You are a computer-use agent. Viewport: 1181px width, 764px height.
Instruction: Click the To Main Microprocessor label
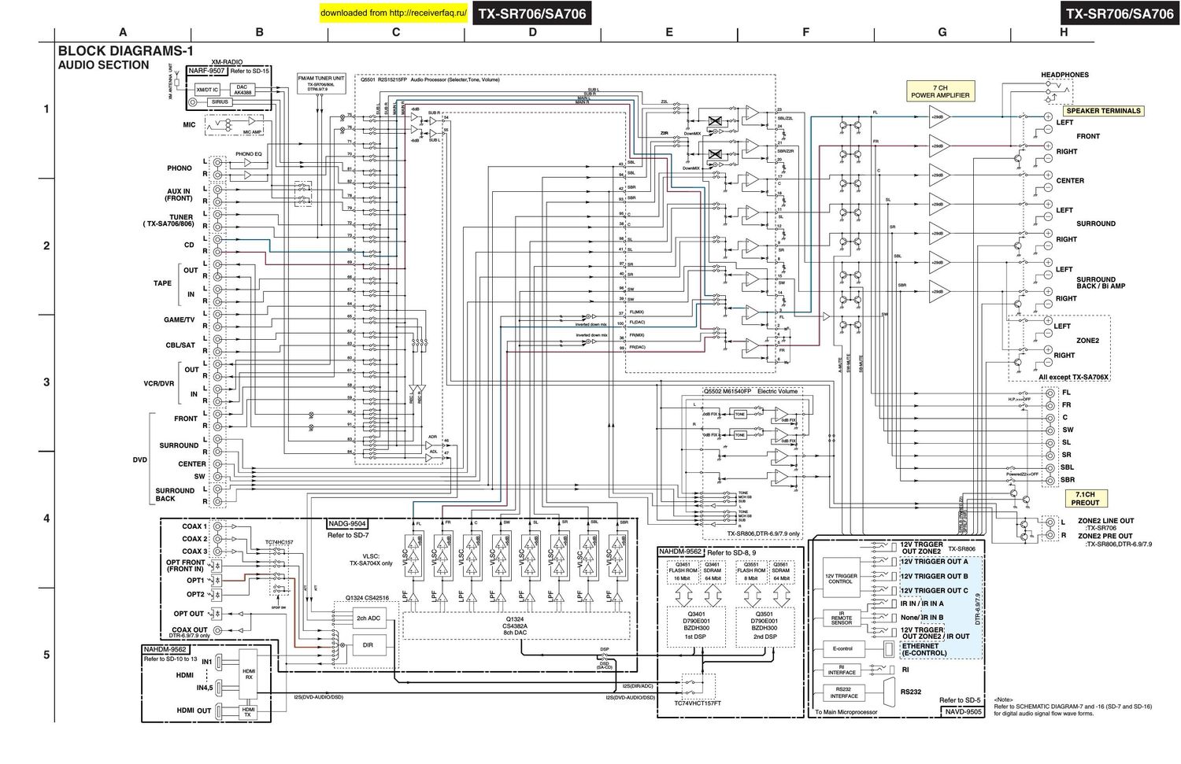coord(845,712)
